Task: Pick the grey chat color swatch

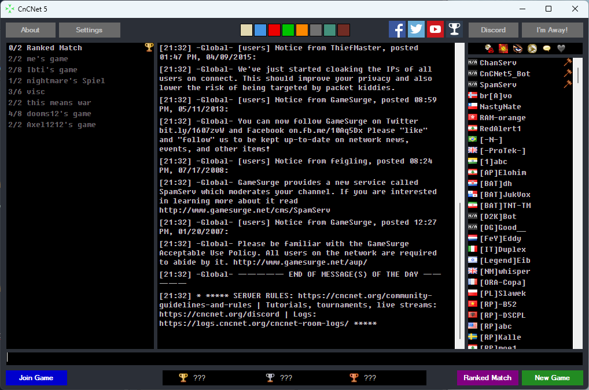Action: (316, 30)
